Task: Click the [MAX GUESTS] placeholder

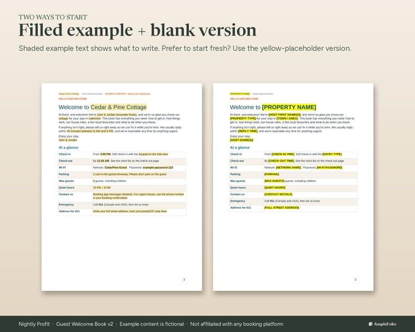Action: 274,181
